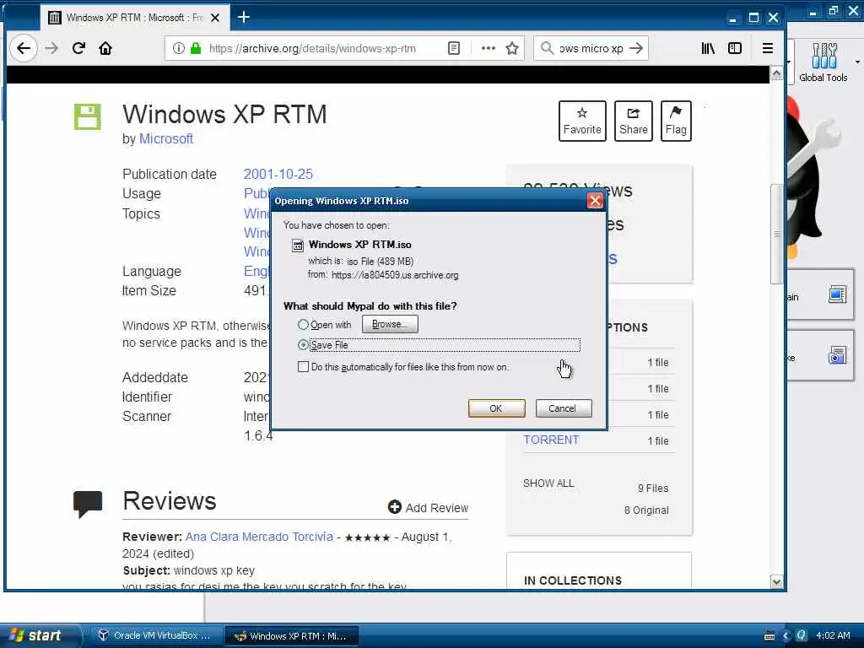The height and width of the screenshot is (648, 864).
Task: Open the Microsoft author link
Action: 166,139
